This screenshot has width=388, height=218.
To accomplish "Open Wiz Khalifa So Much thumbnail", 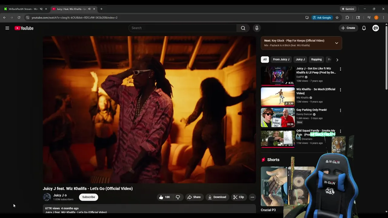I will (278, 97).
